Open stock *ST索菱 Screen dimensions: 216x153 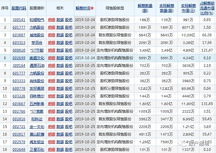point(37,111)
